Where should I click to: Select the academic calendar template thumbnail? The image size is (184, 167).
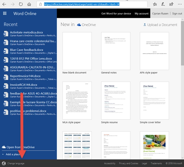pyautogui.click(x=77, y=145)
